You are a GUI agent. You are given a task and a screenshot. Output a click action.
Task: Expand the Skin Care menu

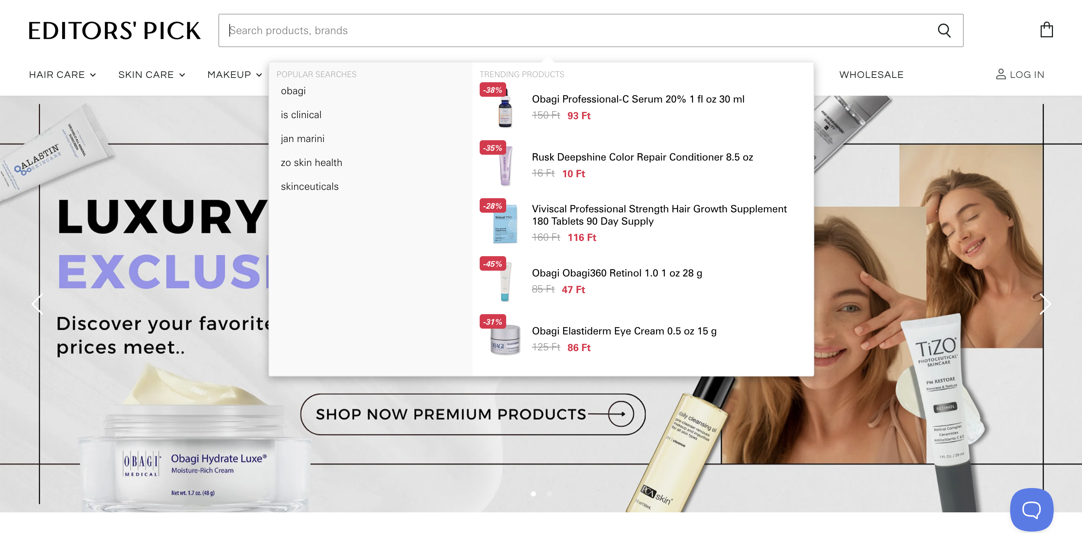tap(152, 74)
